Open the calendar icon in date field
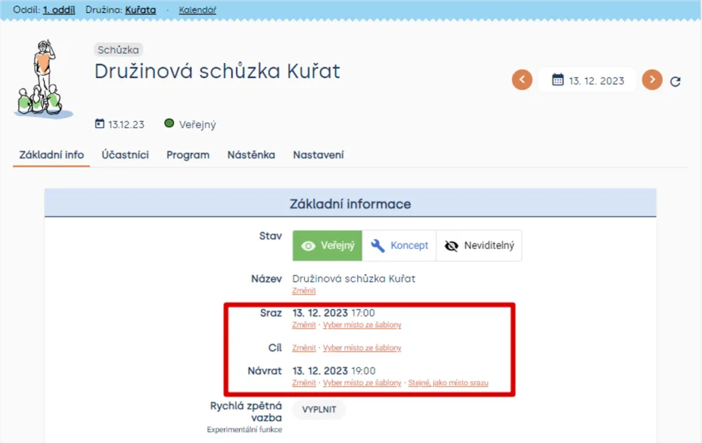Image resolution: width=702 pixels, height=443 pixels. tap(557, 80)
